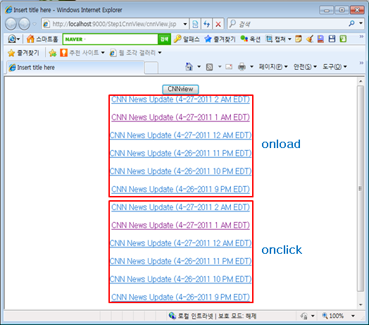Open upper list link 4-27-2011 1 AM EDT
The image size is (369, 325).
tap(180, 117)
